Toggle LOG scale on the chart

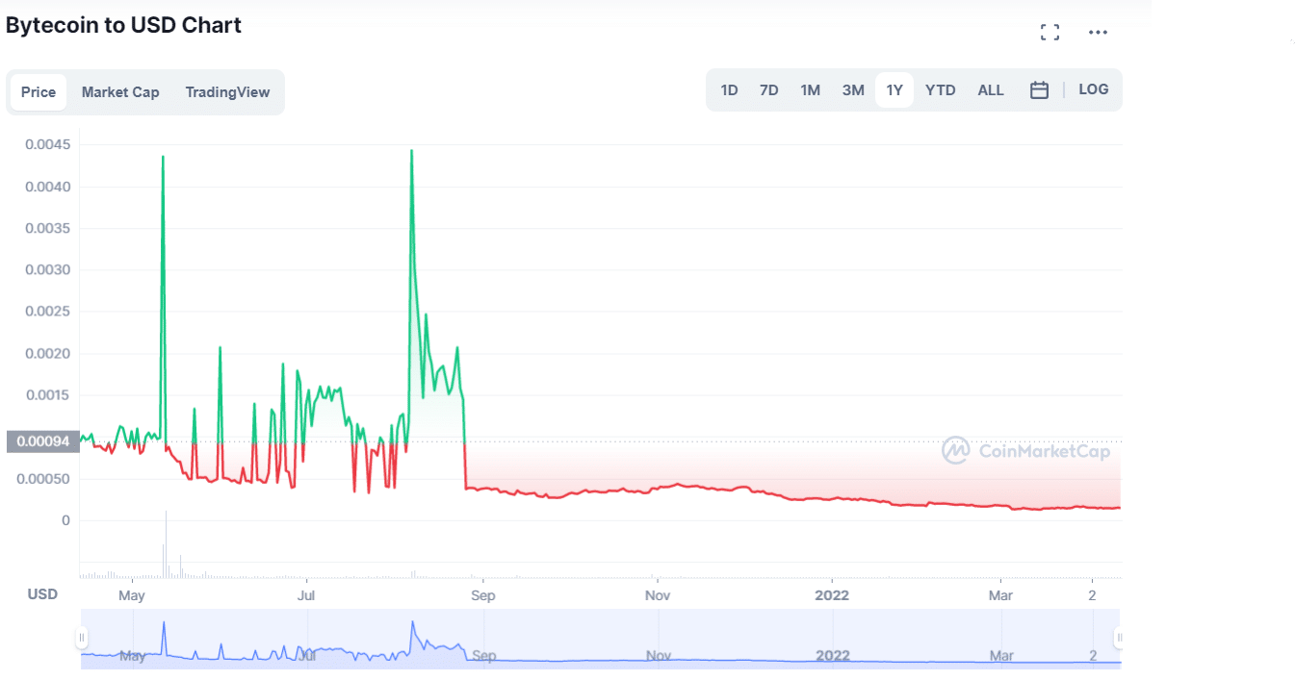[1094, 89]
